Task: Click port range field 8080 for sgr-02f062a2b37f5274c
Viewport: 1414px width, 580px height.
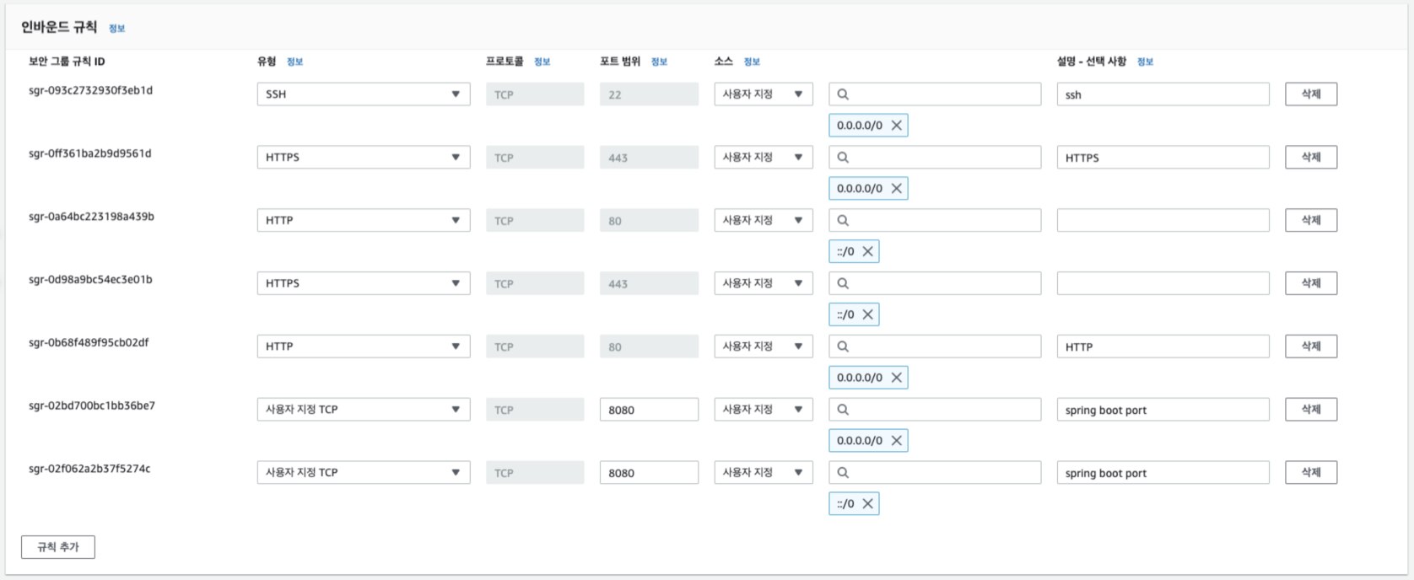Action: [x=649, y=473]
